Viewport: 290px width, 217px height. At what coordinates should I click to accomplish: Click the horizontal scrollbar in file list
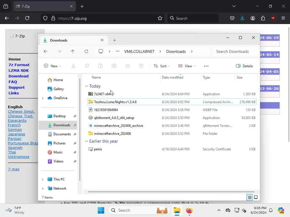coord(171,192)
